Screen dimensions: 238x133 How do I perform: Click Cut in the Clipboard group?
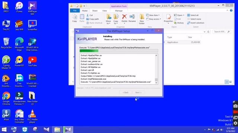coord(90,15)
